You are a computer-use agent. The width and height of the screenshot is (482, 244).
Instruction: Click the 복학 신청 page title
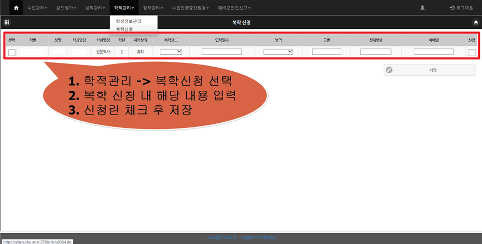[242, 22]
